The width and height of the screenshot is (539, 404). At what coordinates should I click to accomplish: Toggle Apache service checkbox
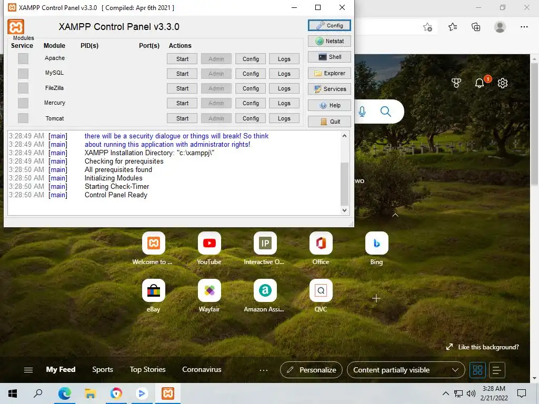[23, 58]
